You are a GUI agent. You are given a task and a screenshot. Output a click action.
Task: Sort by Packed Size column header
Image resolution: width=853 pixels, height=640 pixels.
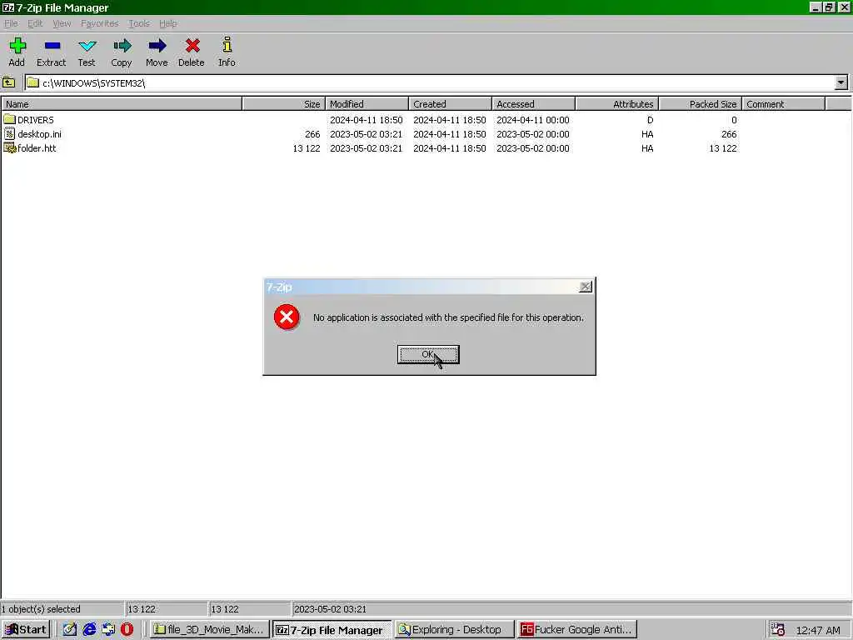pos(700,104)
